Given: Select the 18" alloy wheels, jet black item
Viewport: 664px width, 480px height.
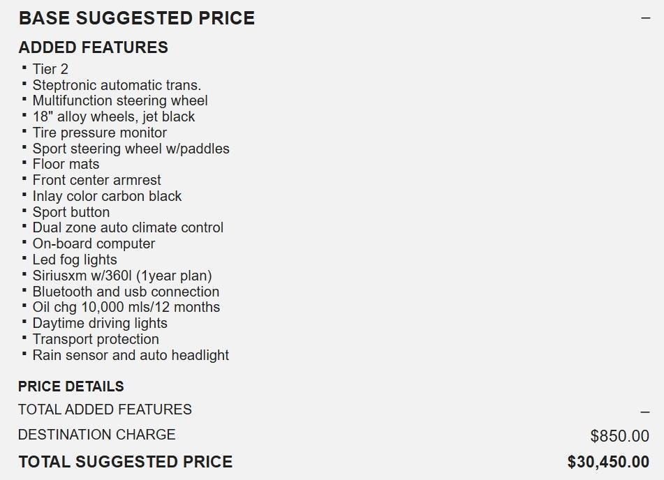Looking at the screenshot, I should pos(114,117).
